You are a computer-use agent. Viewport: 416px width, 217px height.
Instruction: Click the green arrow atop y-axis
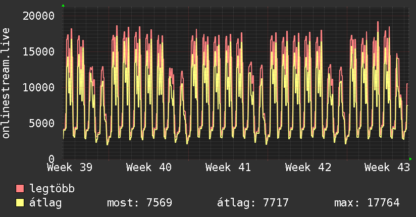point(63,6)
